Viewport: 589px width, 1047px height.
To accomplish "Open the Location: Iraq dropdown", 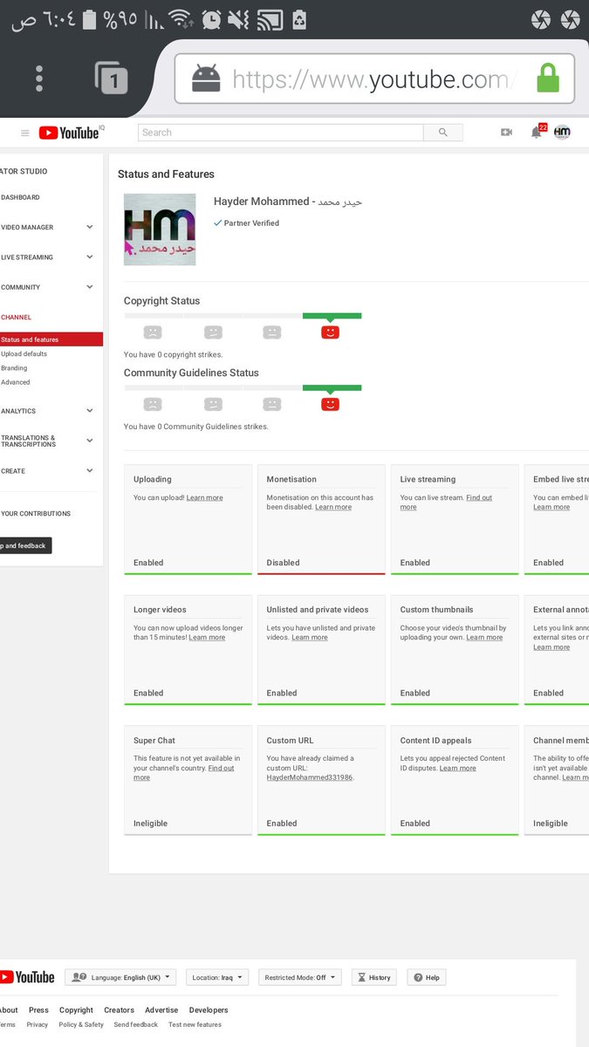I will (217, 977).
